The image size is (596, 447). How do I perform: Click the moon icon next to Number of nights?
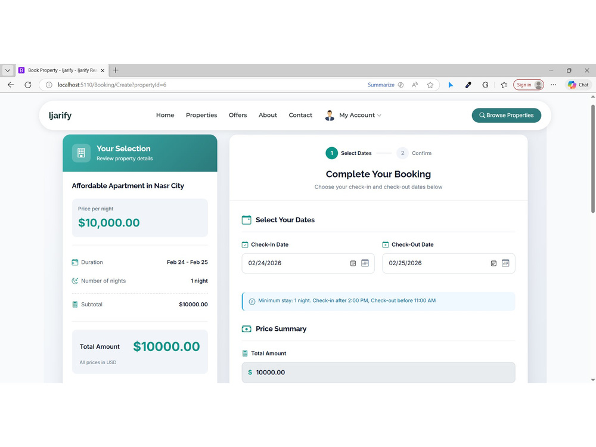tap(75, 281)
